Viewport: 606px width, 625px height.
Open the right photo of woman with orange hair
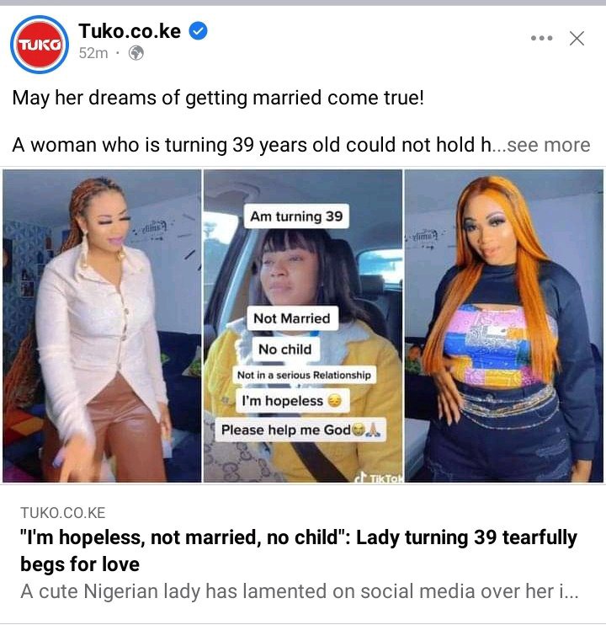pyautogui.click(x=503, y=326)
